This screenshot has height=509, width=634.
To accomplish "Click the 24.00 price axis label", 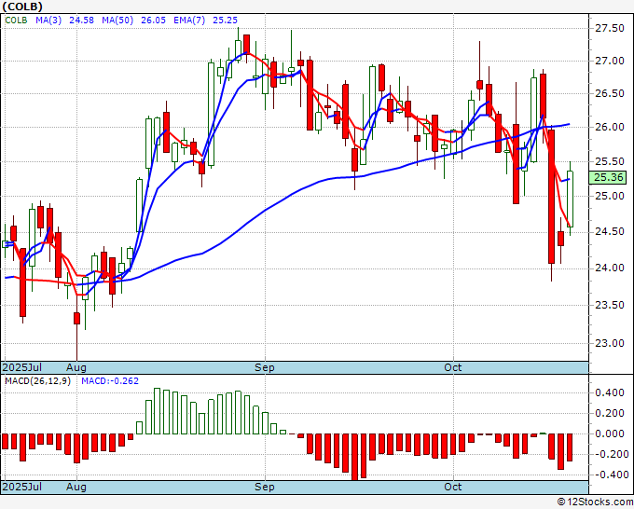I will [610, 268].
